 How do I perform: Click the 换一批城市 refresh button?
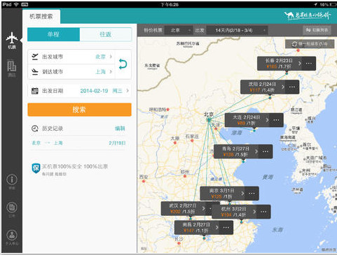(310, 44)
